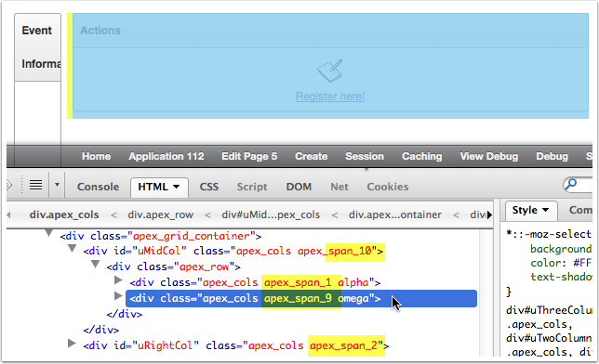Select div#uMid...pex_cols breadcrumb

click(271, 214)
